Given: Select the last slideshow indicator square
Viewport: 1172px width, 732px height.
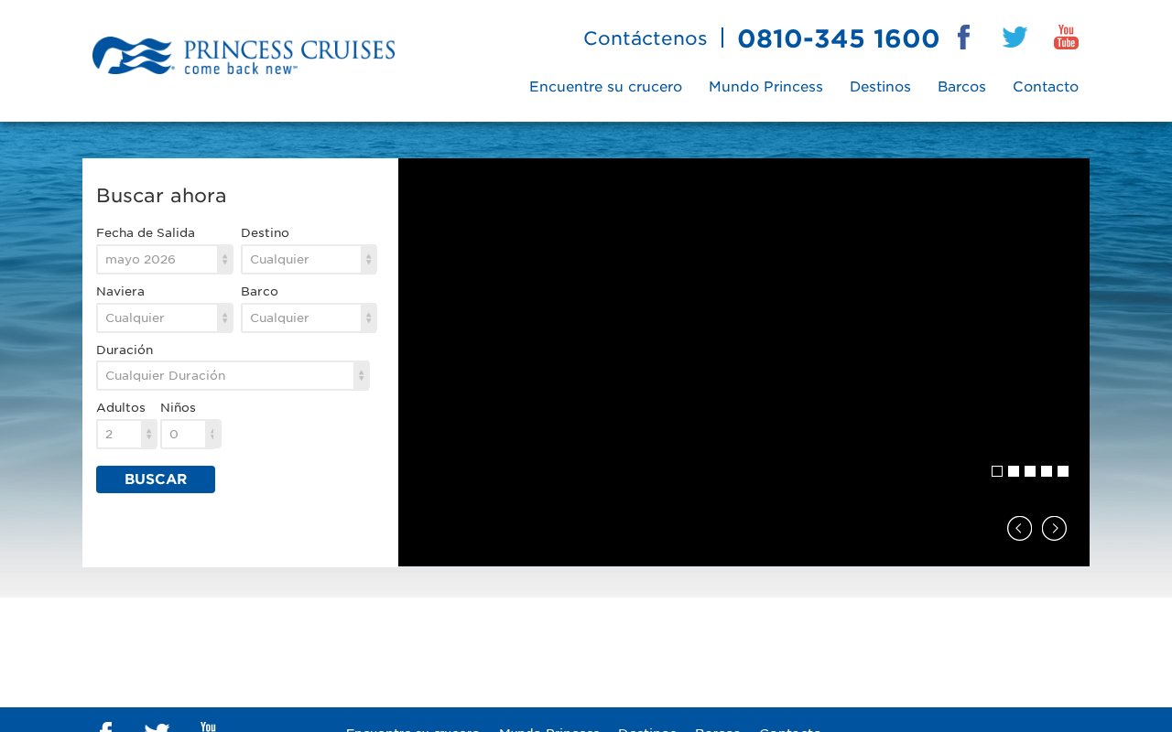Looking at the screenshot, I should pos(1063,471).
